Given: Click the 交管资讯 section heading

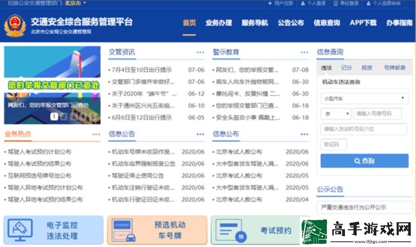Looking at the screenshot, I should pyautogui.click(x=122, y=52).
